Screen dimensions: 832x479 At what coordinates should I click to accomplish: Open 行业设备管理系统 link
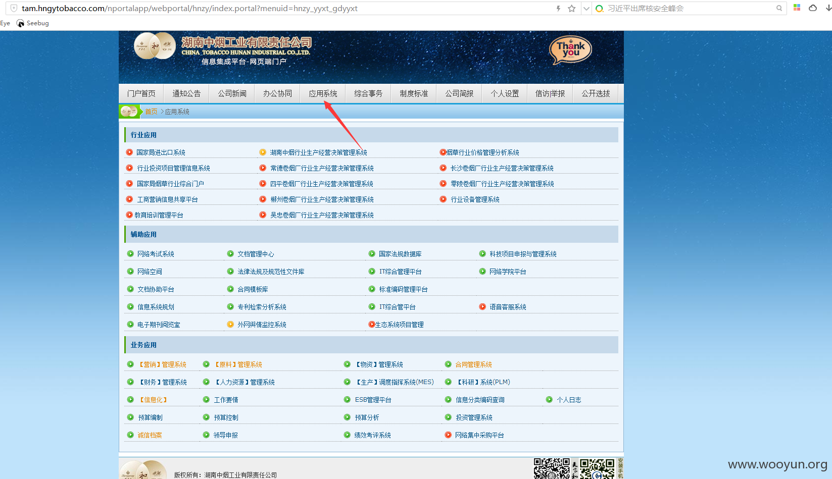(x=475, y=199)
